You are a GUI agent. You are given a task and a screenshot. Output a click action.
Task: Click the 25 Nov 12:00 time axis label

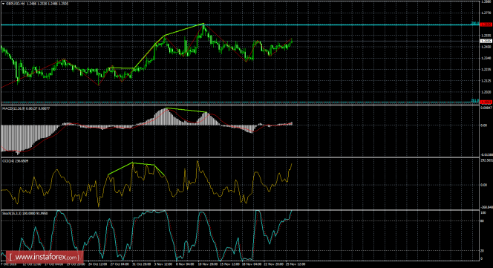point(296,264)
